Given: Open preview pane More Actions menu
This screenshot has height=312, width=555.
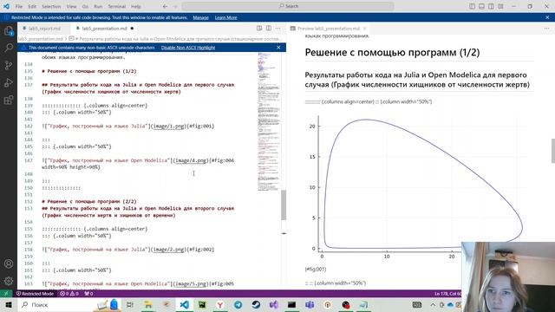Looking at the screenshot, I should click(547, 29).
